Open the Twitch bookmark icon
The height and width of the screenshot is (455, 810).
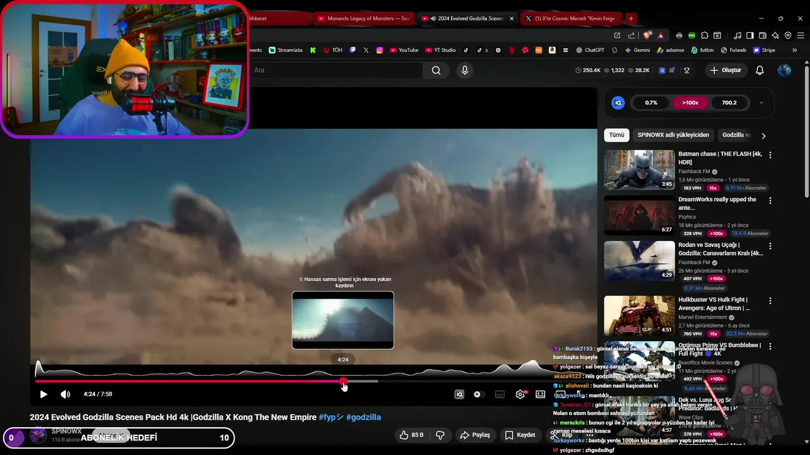click(352, 50)
